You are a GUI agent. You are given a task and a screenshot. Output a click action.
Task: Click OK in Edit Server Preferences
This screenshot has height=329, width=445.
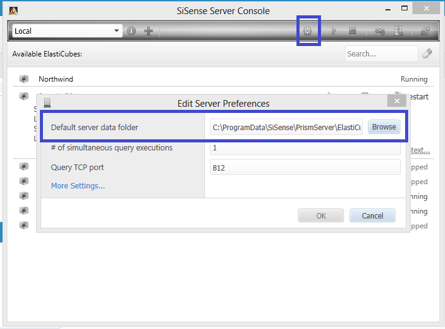click(321, 215)
